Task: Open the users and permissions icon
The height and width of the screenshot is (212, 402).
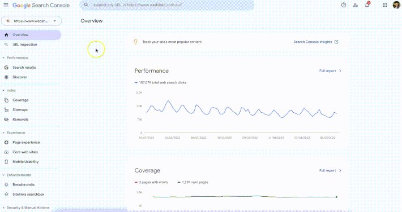Action: 355,5
